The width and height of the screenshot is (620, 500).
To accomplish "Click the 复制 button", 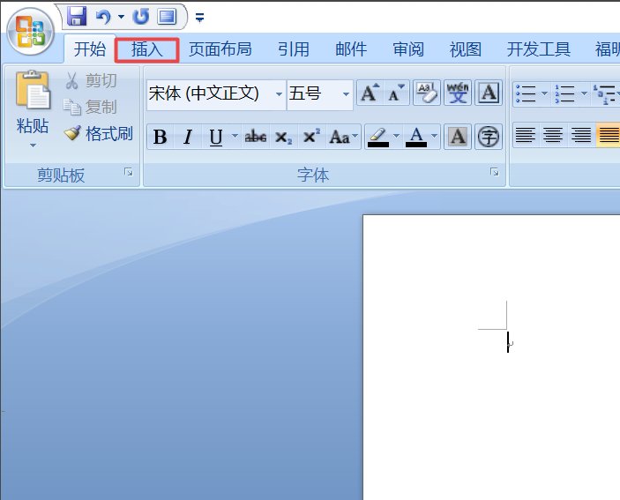I will click(90, 107).
